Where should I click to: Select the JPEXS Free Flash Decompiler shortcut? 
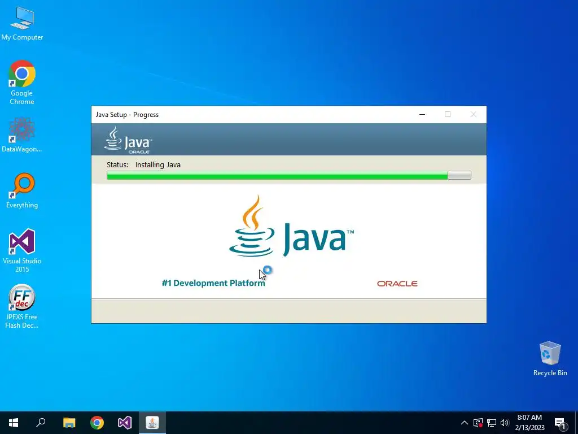(22, 306)
